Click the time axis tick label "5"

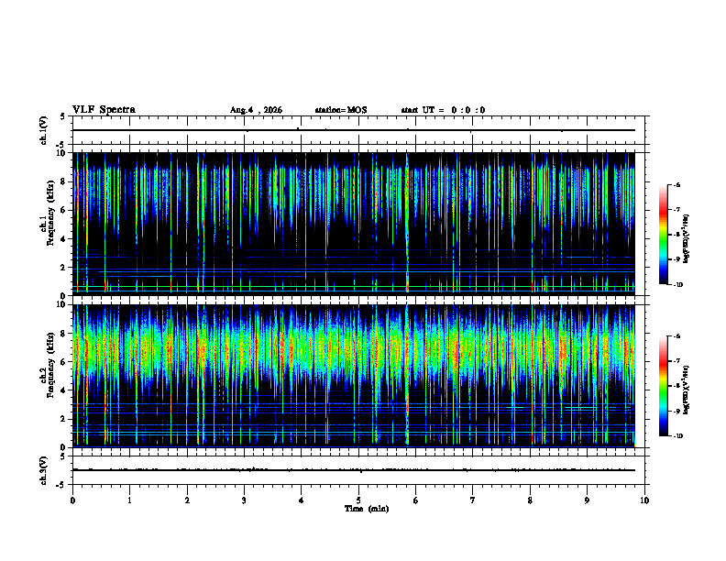358,500
